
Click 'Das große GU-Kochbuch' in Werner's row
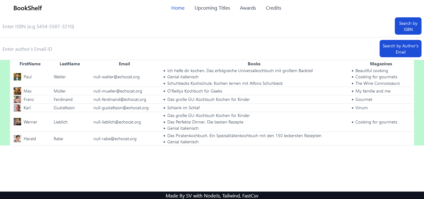tap(209, 115)
